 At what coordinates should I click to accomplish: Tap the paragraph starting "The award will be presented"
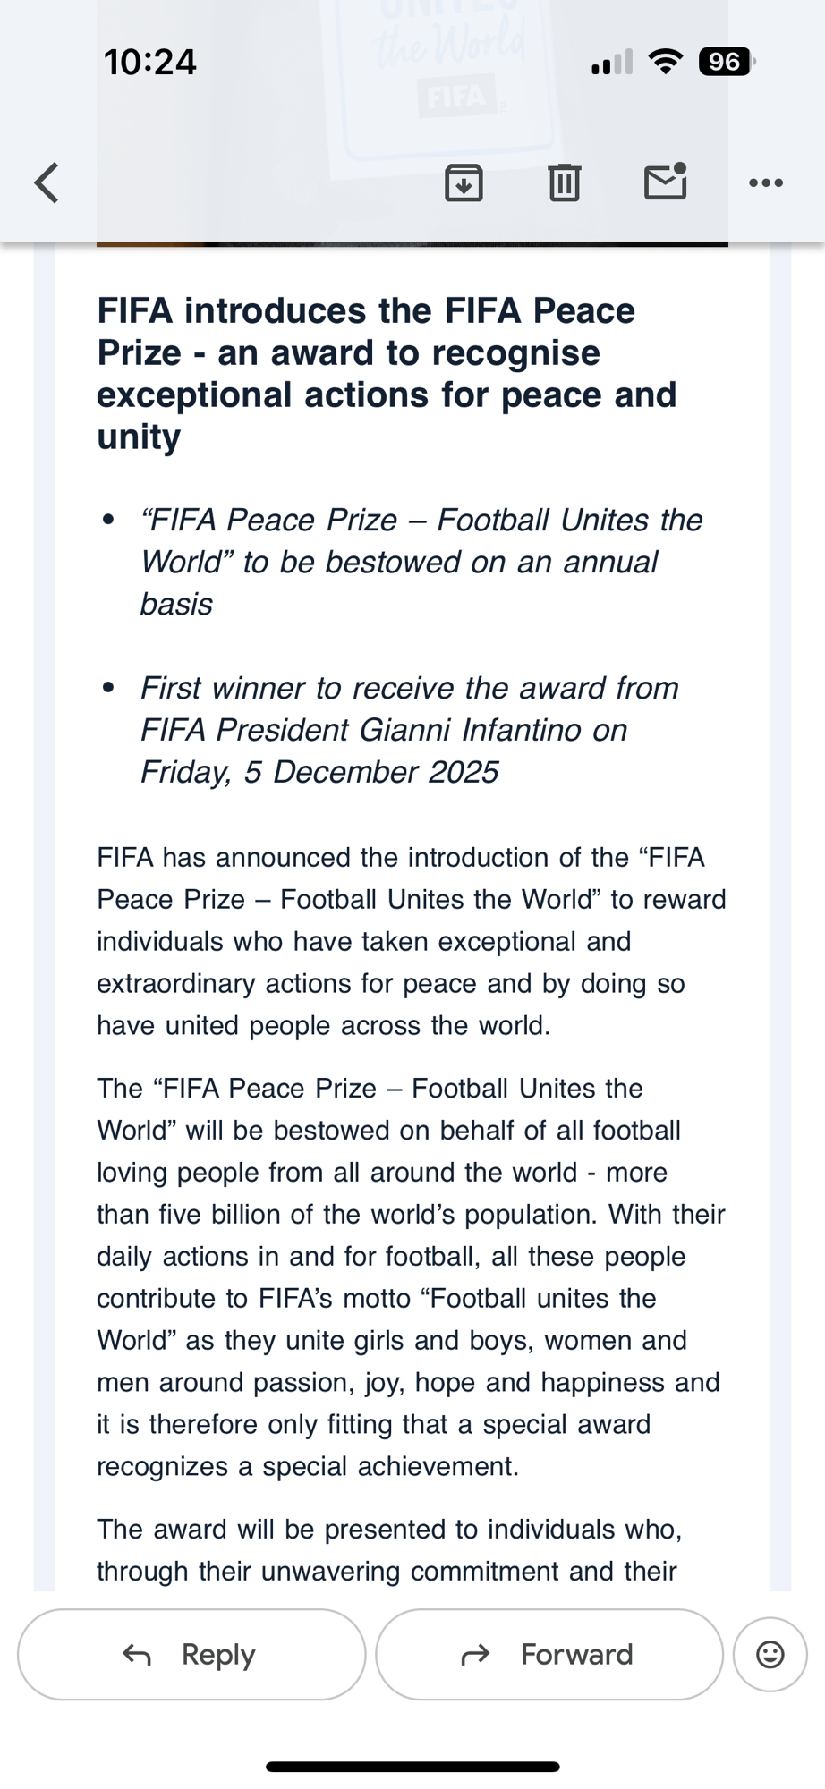click(389, 1549)
